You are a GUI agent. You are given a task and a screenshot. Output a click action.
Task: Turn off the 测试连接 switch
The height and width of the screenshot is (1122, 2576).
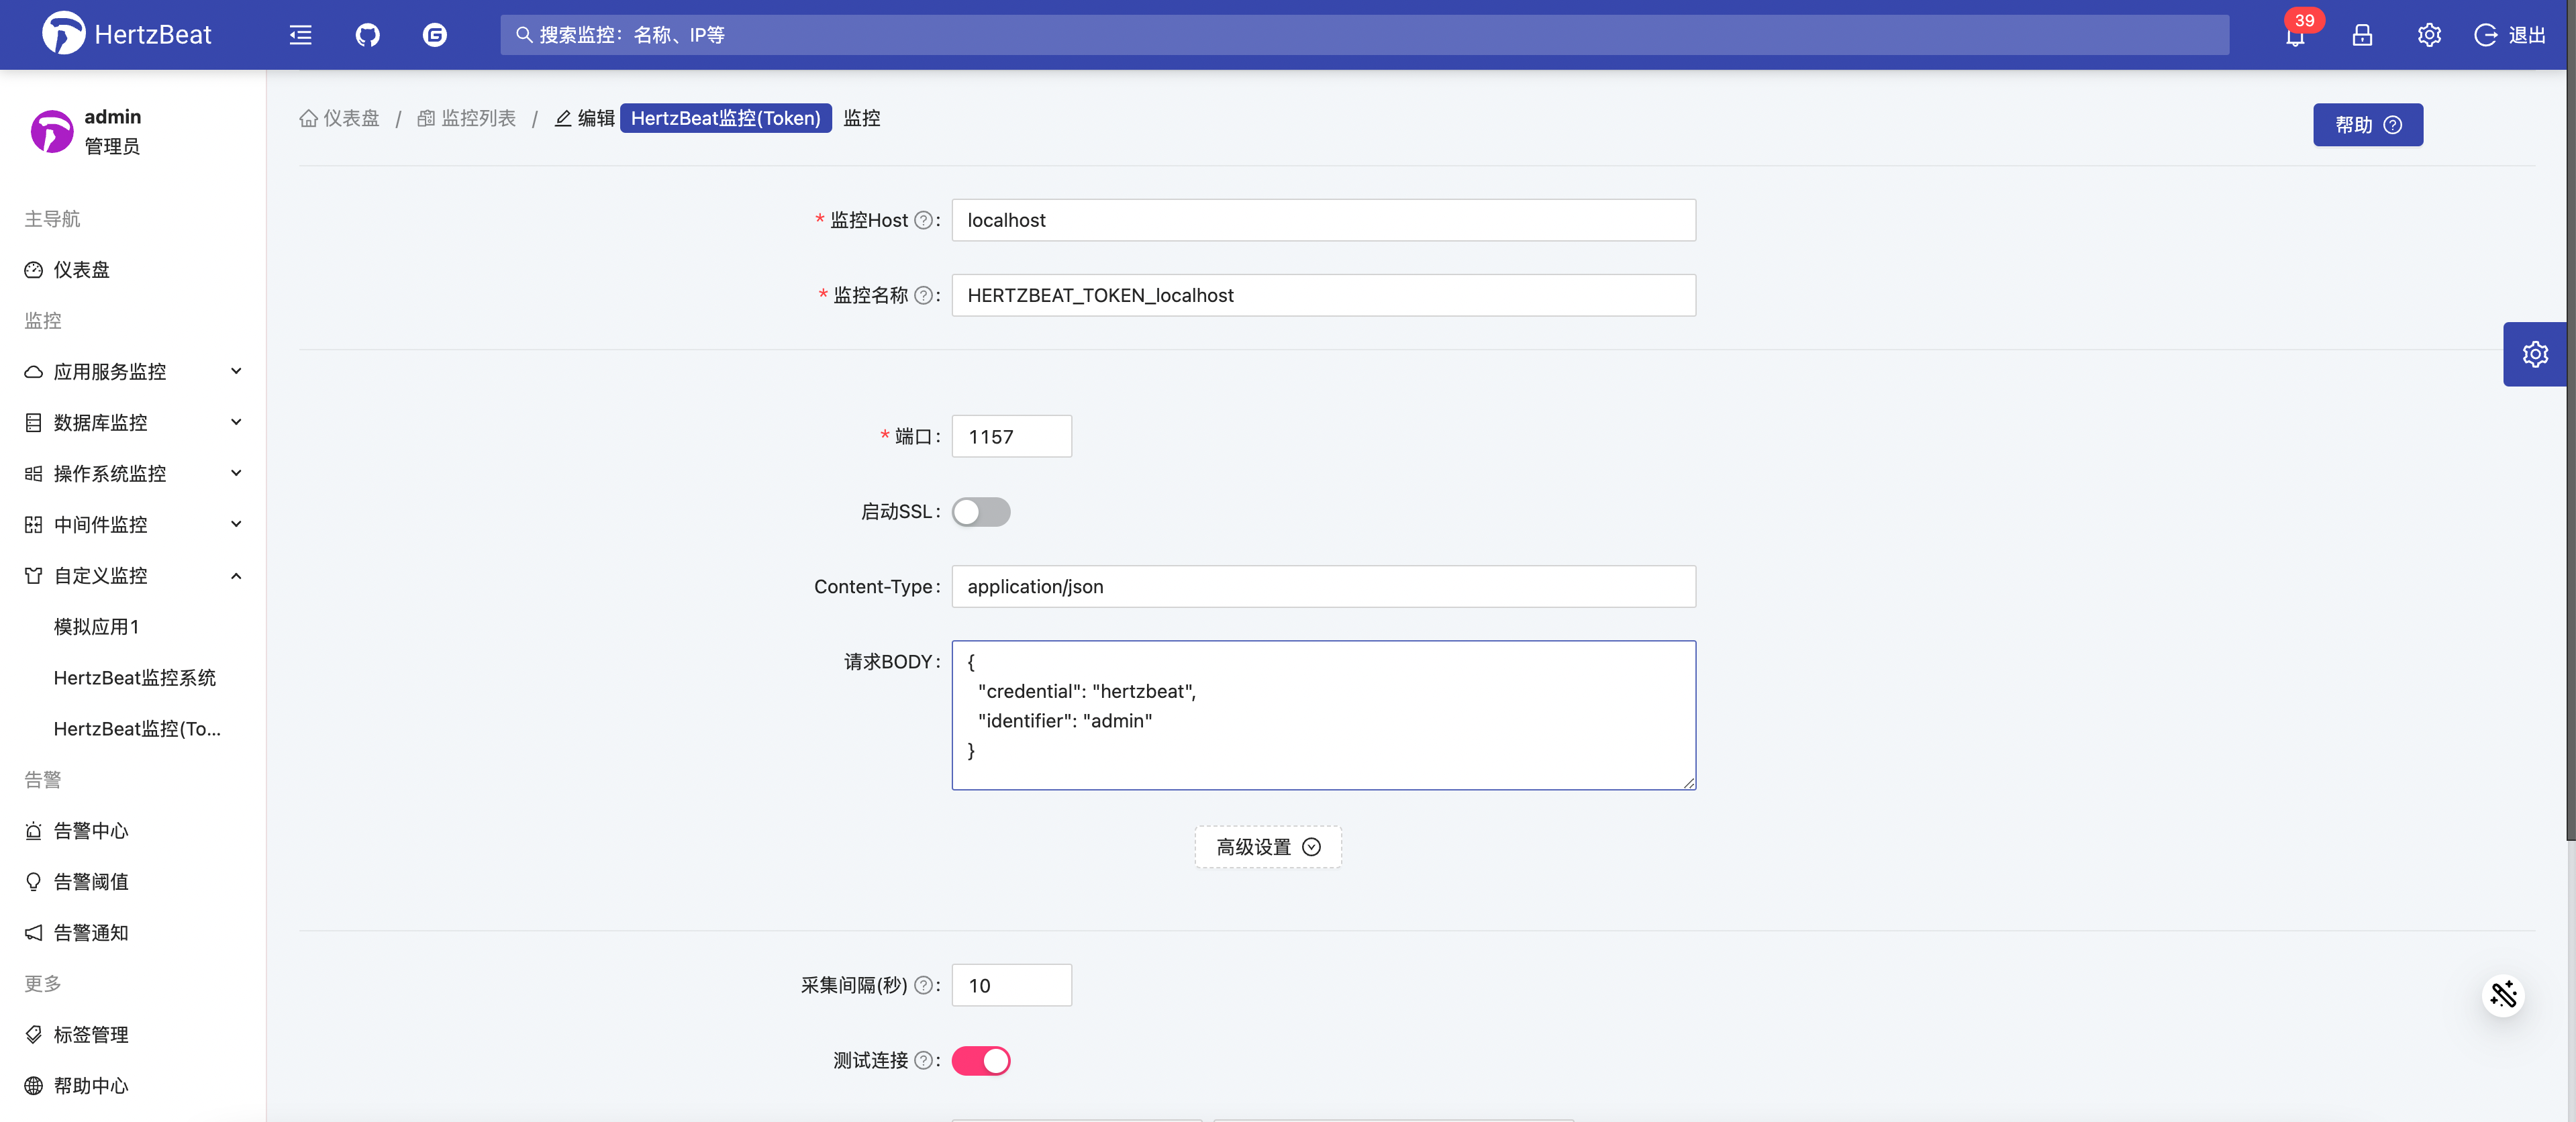(980, 1060)
